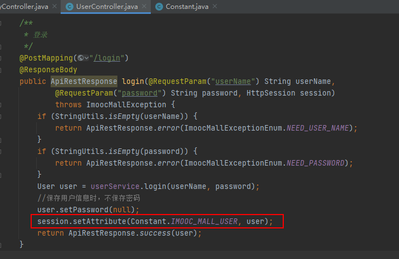This screenshot has width=399, height=259.
Task: Click the "password" request param string
Action: coord(140,93)
